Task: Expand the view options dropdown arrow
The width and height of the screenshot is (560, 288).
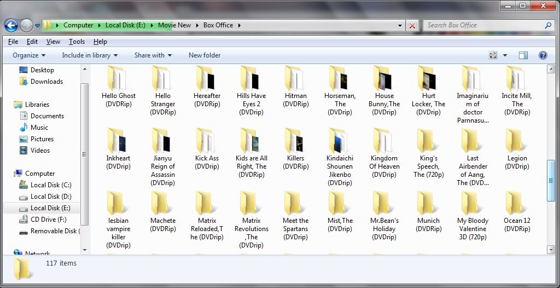Action: pos(505,55)
